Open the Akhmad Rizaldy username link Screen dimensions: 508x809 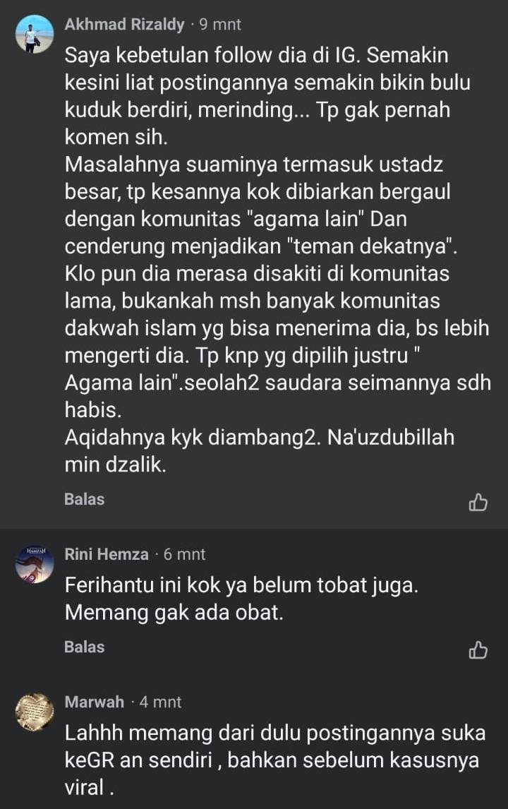(124, 24)
